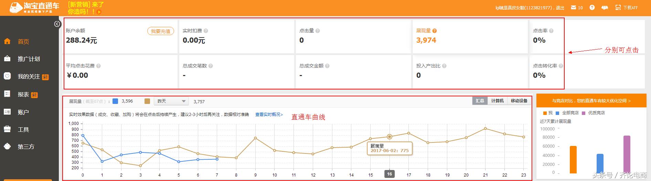The width and height of the screenshot is (651, 181).
Task: Toggle the 全部竞店 legend item
Action: point(567,113)
